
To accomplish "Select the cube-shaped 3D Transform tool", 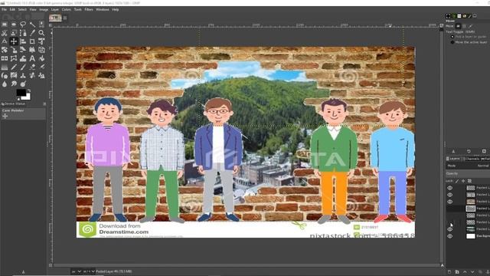I will pos(41,50).
